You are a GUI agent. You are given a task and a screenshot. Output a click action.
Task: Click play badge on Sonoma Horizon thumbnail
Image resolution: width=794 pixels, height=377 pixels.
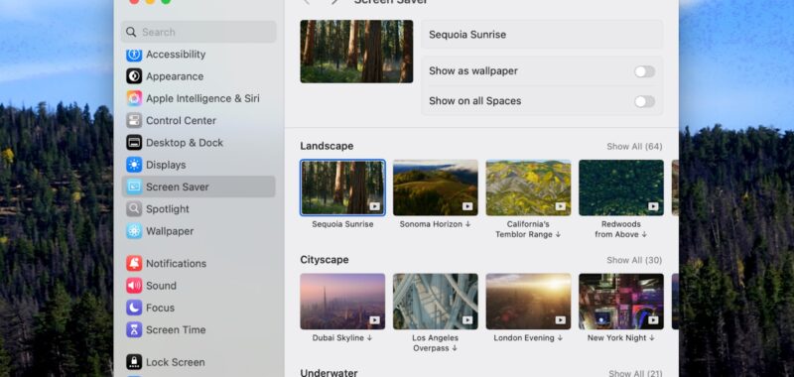pos(467,206)
